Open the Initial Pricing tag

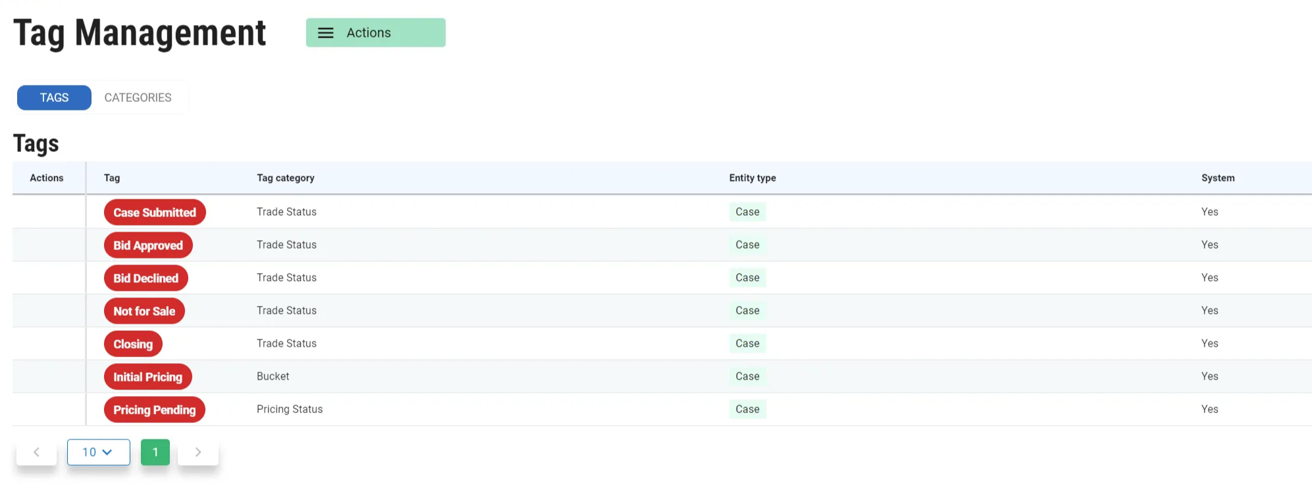pos(147,377)
